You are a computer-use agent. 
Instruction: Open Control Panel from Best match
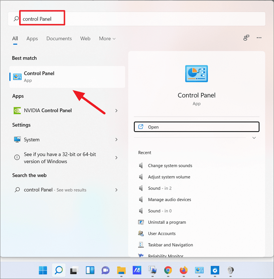(x=39, y=77)
